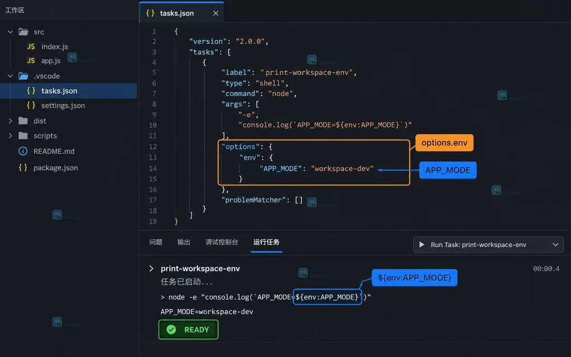Screen dimensions: 571x357
Task: Select the scripts folder name
Action: point(45,136)
